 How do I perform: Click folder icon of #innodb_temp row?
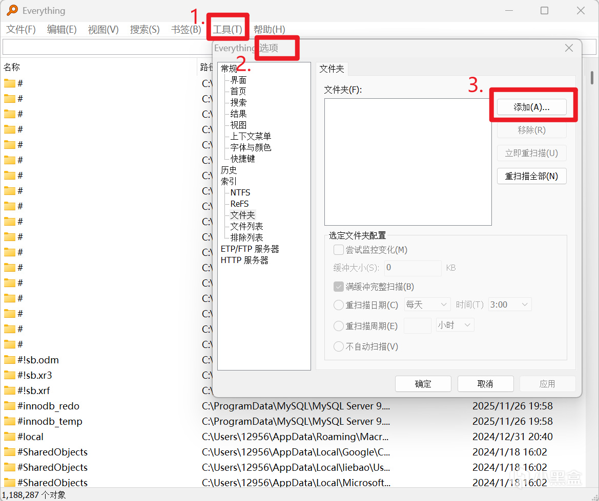10,421
